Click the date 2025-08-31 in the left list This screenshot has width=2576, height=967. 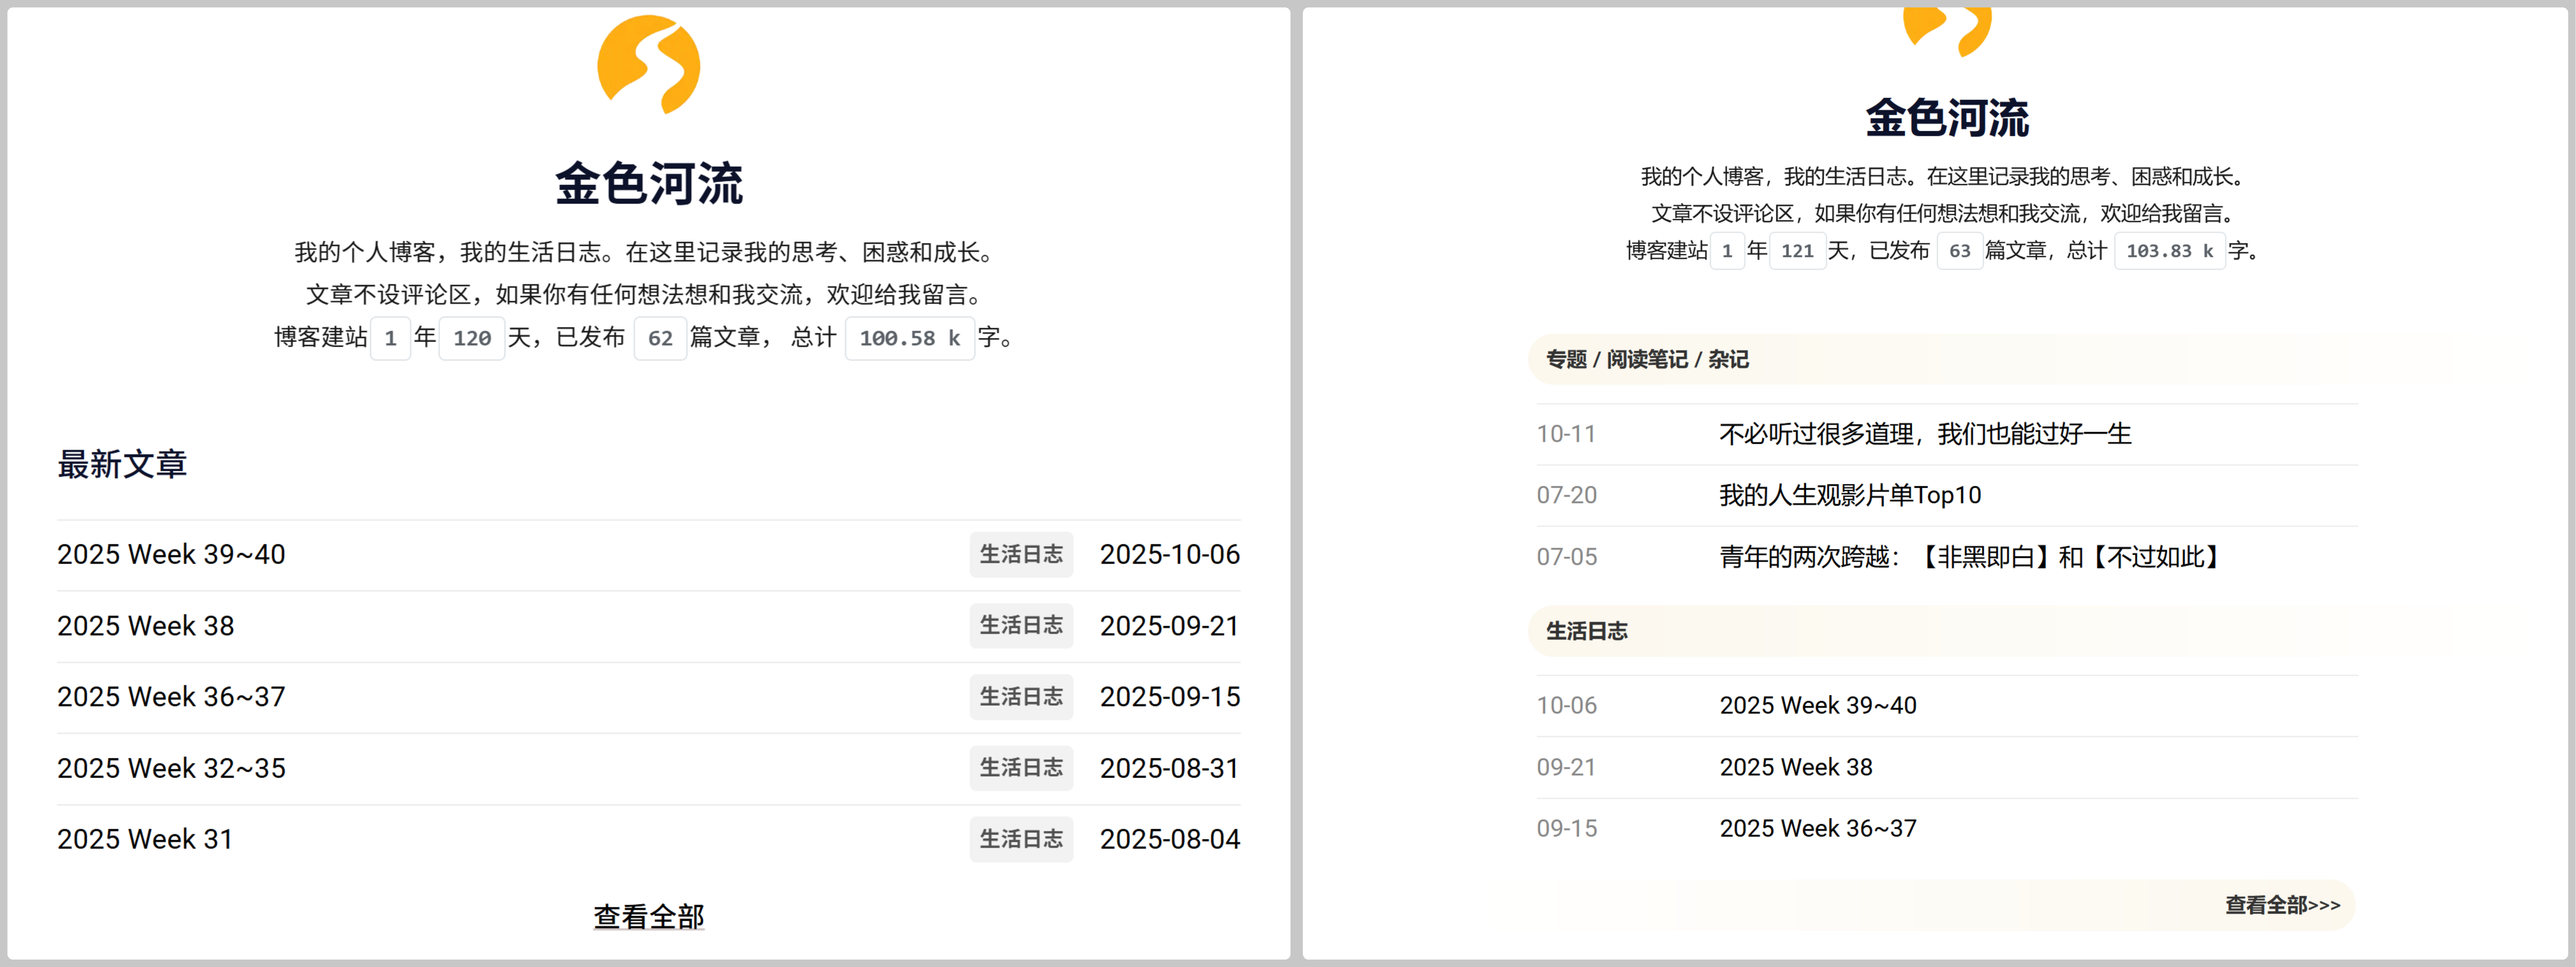pyautogui.click(x=1170, y=768)
